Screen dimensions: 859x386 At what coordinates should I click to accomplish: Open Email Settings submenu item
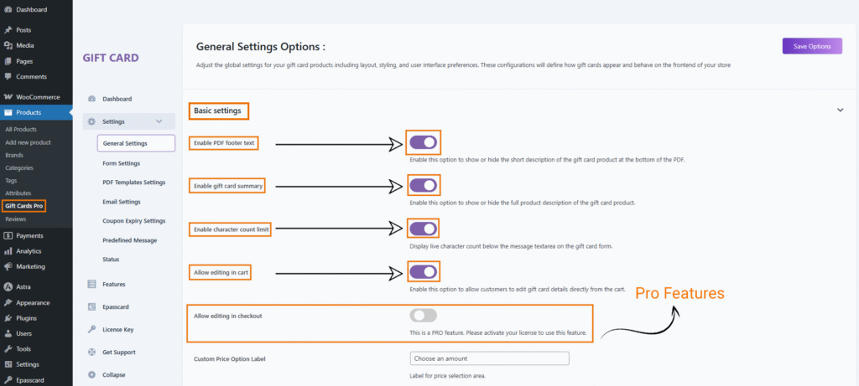tap(121, 201)
